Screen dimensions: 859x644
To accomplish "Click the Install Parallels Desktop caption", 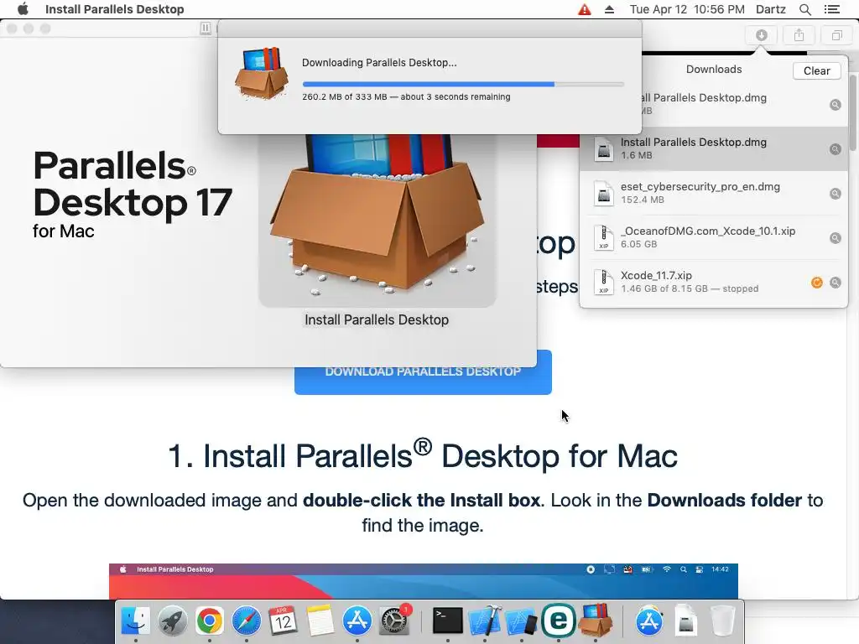I will click(377, 319).
